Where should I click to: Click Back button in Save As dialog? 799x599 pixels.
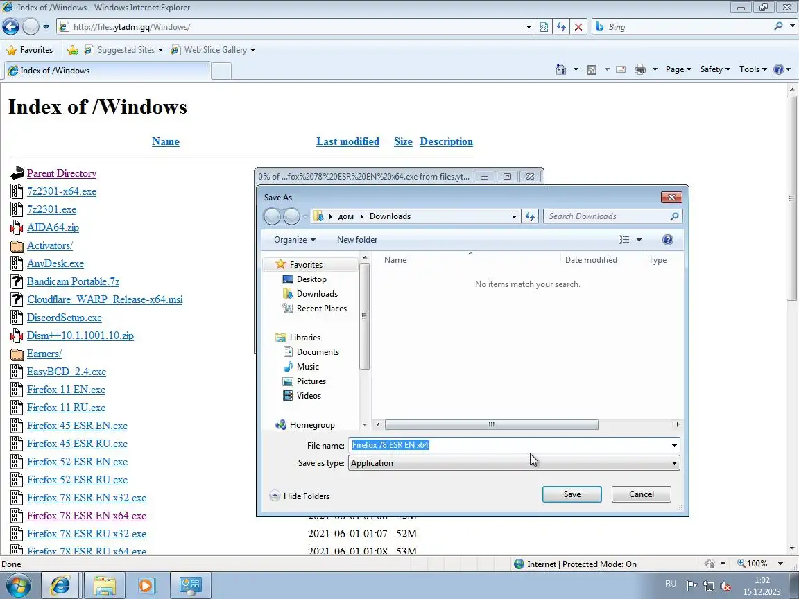pyautogui.click(x=272, y=216)
